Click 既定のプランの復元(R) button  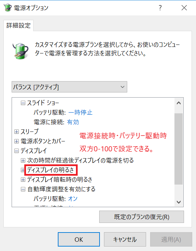click(142, 217)
